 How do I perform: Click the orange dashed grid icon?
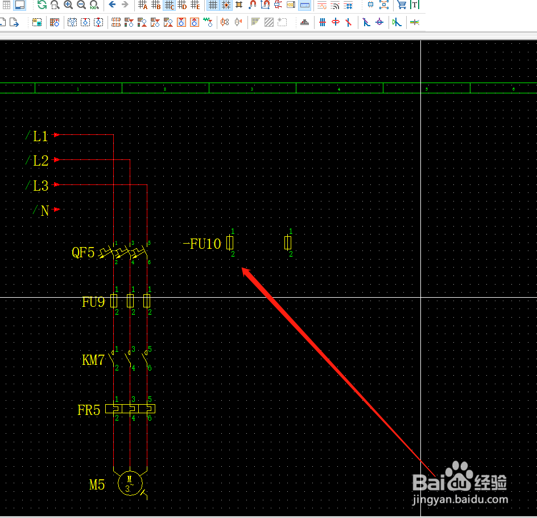point(116,23)
